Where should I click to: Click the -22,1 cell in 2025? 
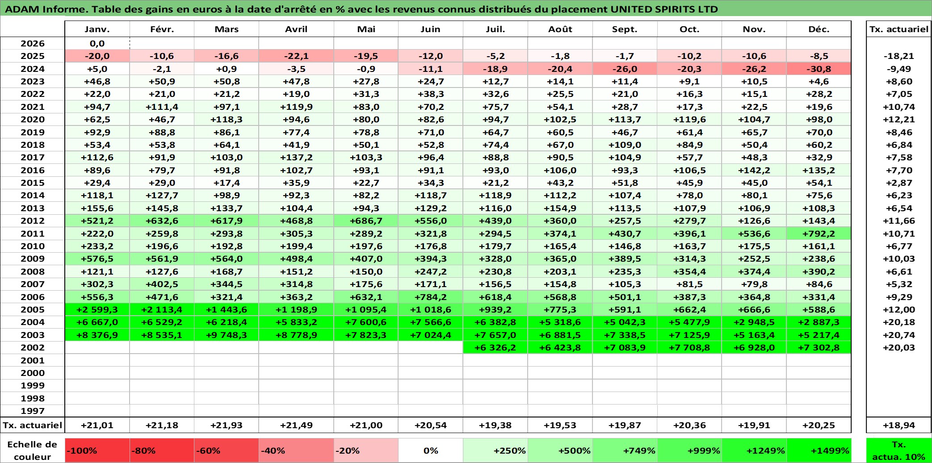[x=296, y=56]
